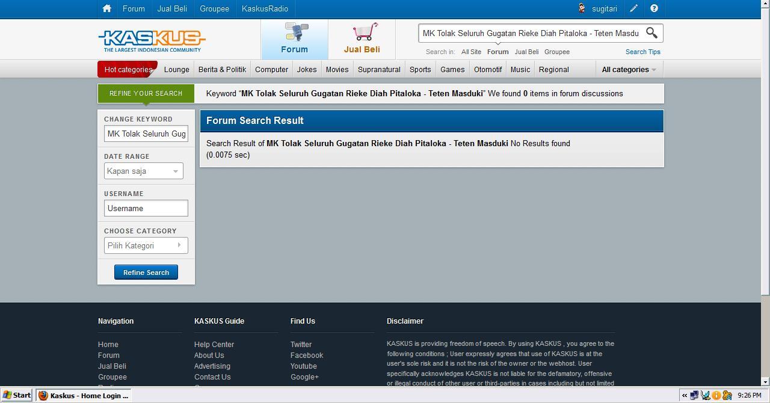Set search scope to Groupee
The height and width of the screenshot is (403, 770).
pos(557,52)
